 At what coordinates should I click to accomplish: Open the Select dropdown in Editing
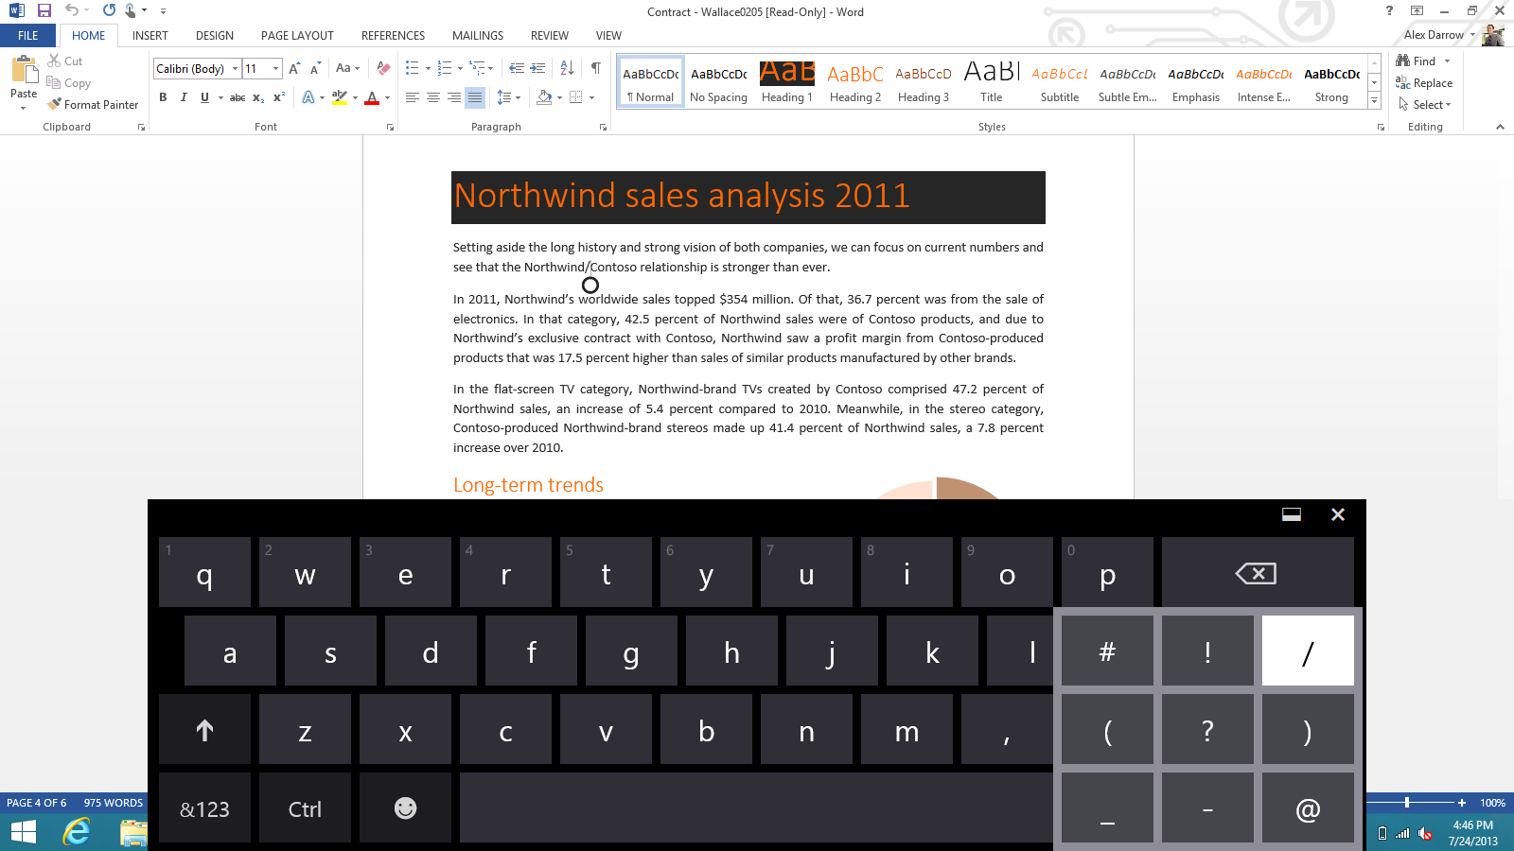pyautogui.click(x=1425, y=105)
